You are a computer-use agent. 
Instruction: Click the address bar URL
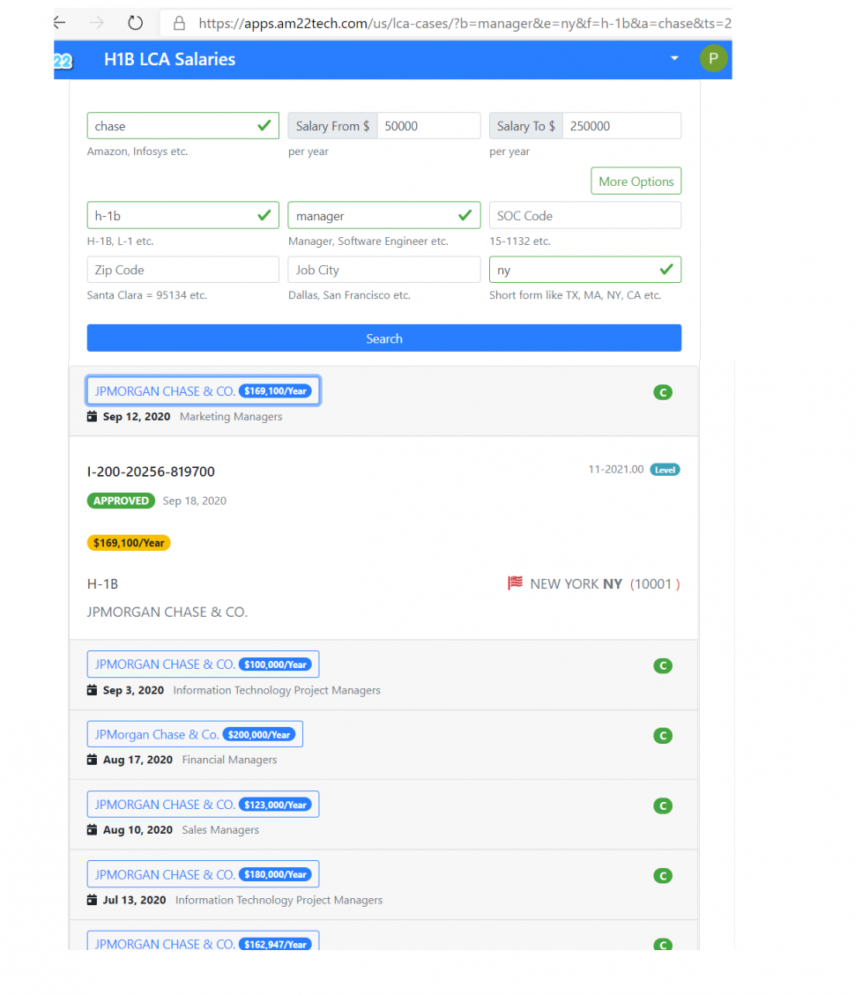(465, 24)
